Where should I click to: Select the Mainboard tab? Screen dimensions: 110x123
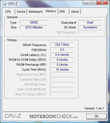click(x=35, y=12)
